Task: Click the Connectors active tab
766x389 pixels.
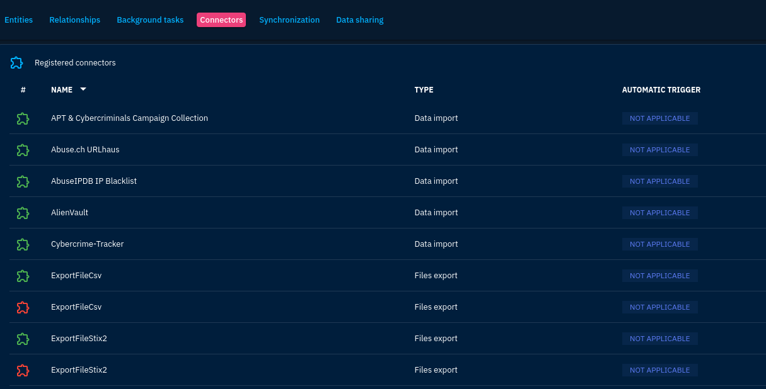Action: (221, 20)
